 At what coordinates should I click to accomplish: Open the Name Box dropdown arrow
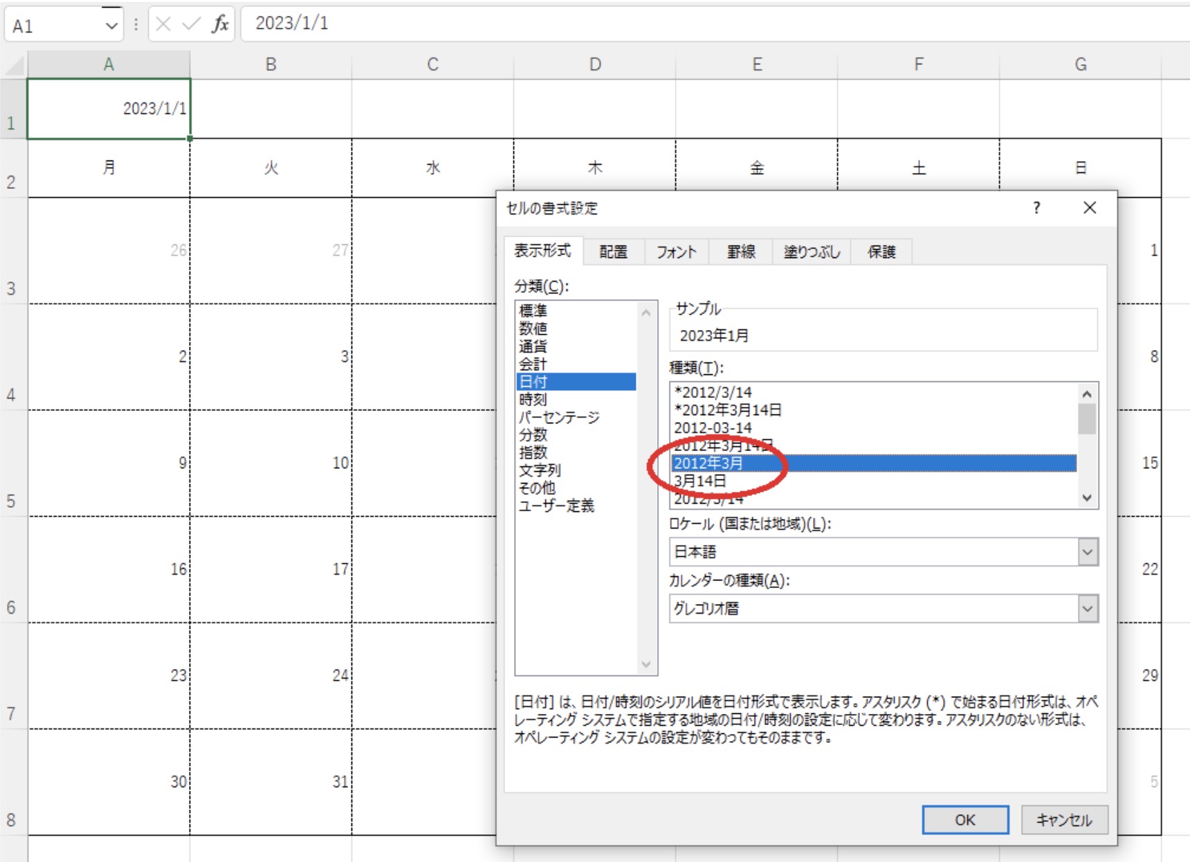(x=111, y=26)
